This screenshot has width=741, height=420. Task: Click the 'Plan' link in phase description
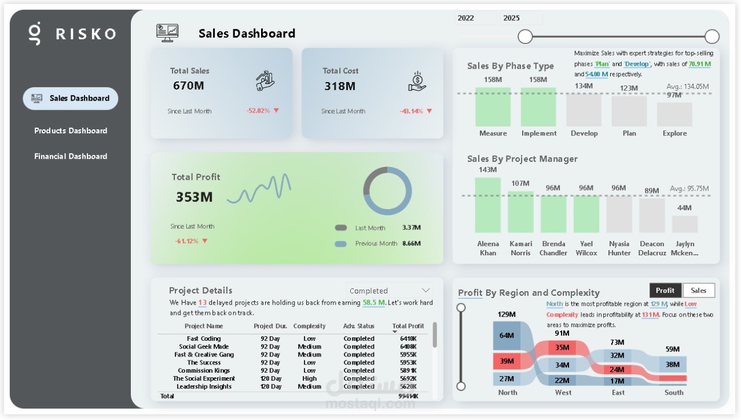(602, 64)
